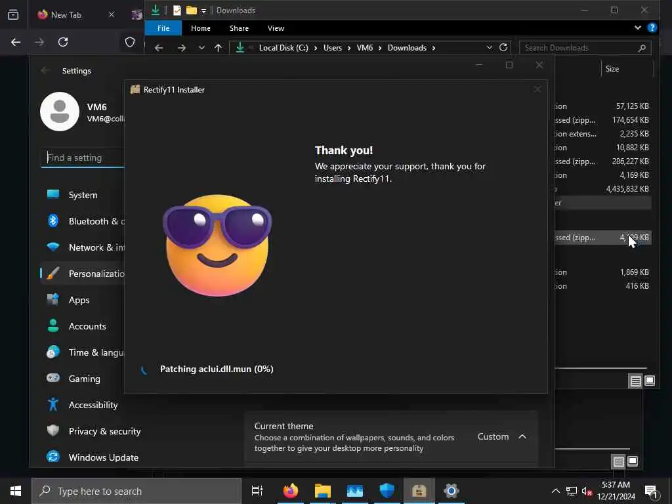Viewport: 672px width, 504px height.
Task: Switch Explorer to large icons view
Action: [650, 381]
